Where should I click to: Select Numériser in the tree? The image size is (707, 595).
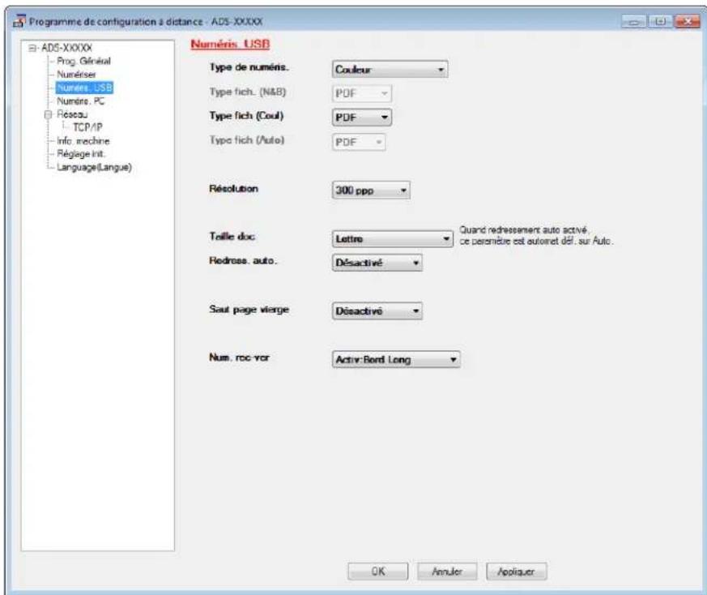pos(76,75)
